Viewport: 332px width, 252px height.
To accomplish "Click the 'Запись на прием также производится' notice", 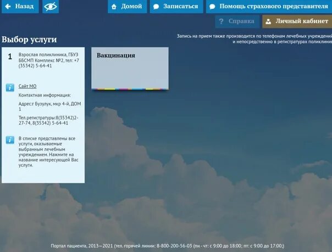I will click(254, 39).
